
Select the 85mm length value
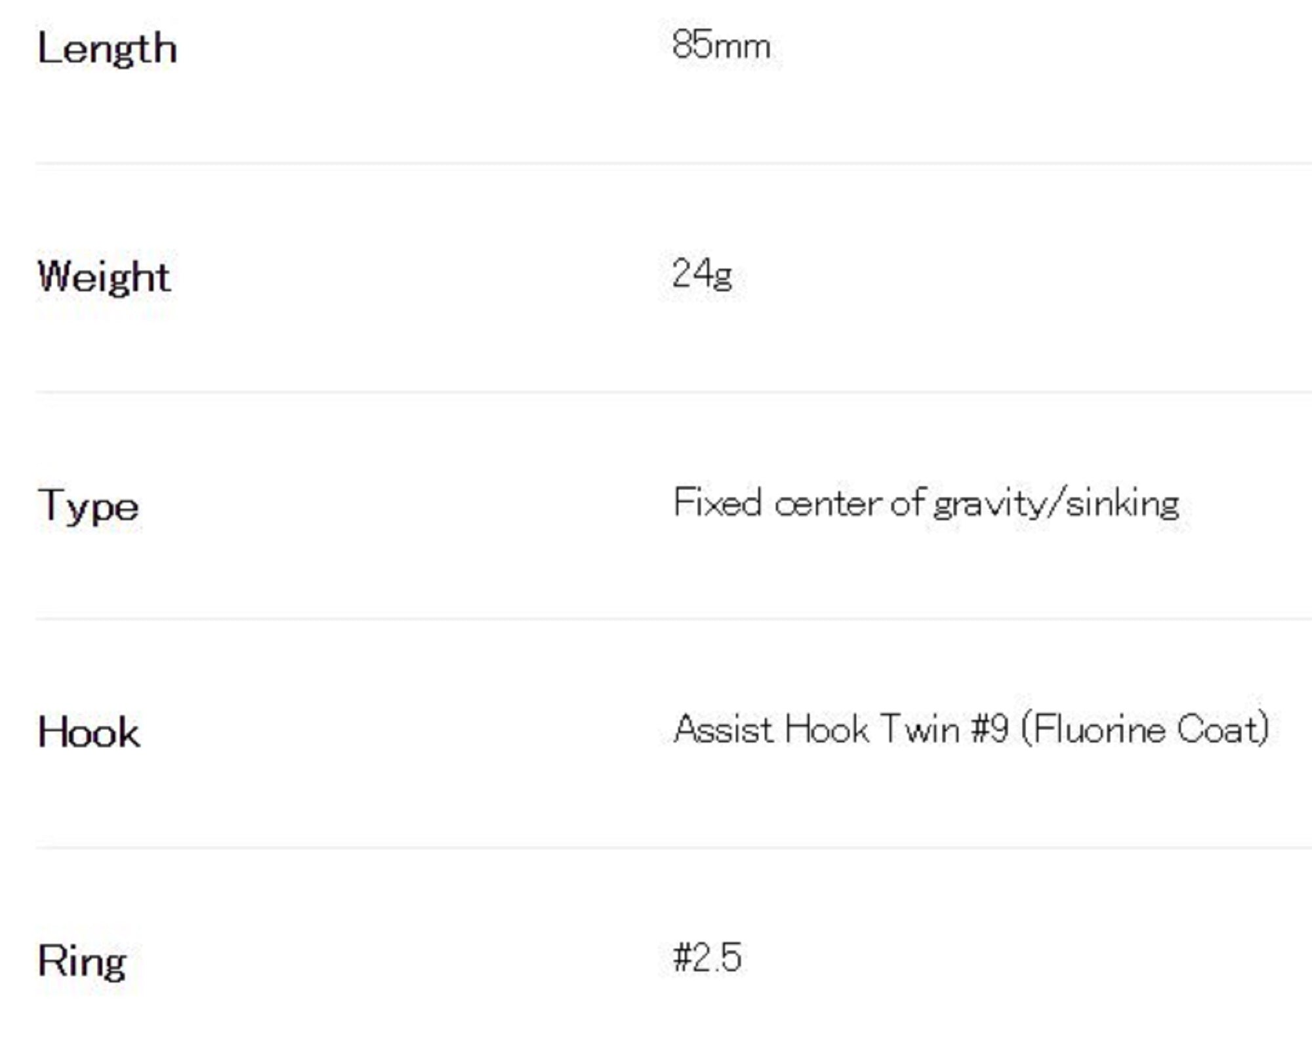click(720, 46)
